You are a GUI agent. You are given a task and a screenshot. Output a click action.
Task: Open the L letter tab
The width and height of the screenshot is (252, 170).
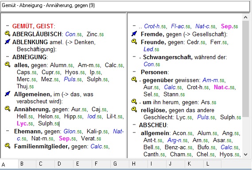point(213,164)
